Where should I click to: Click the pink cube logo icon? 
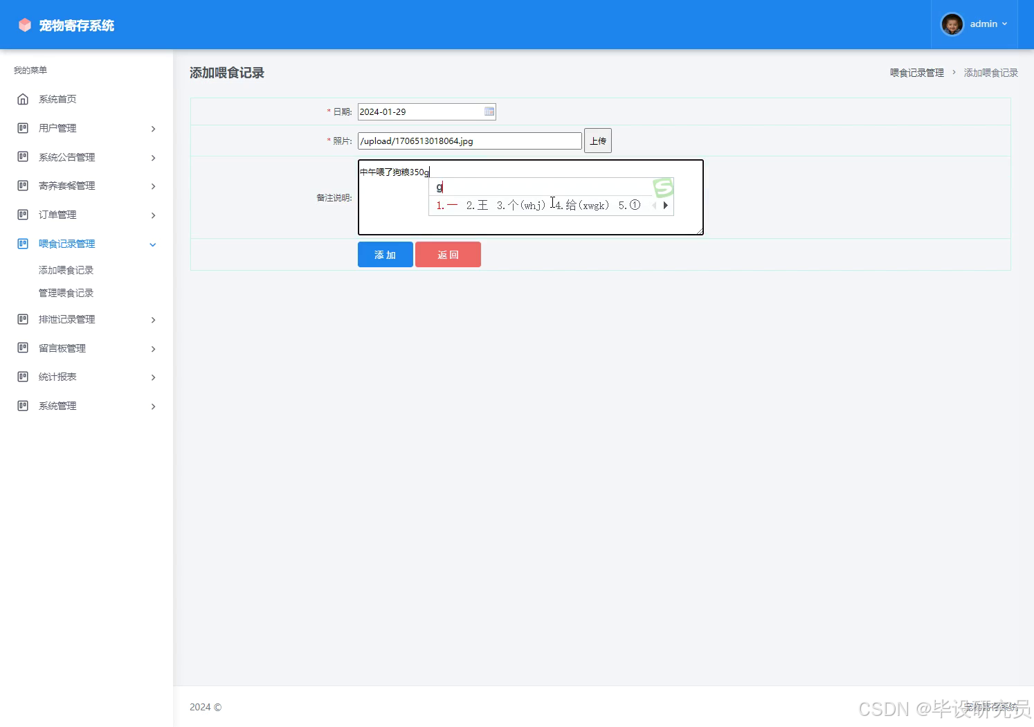(x=25, y=25)
